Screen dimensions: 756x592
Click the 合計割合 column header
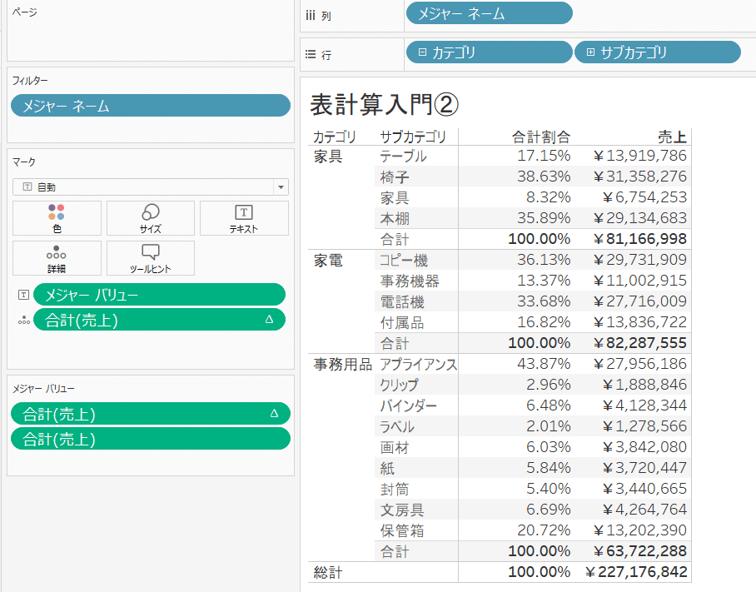541,137
